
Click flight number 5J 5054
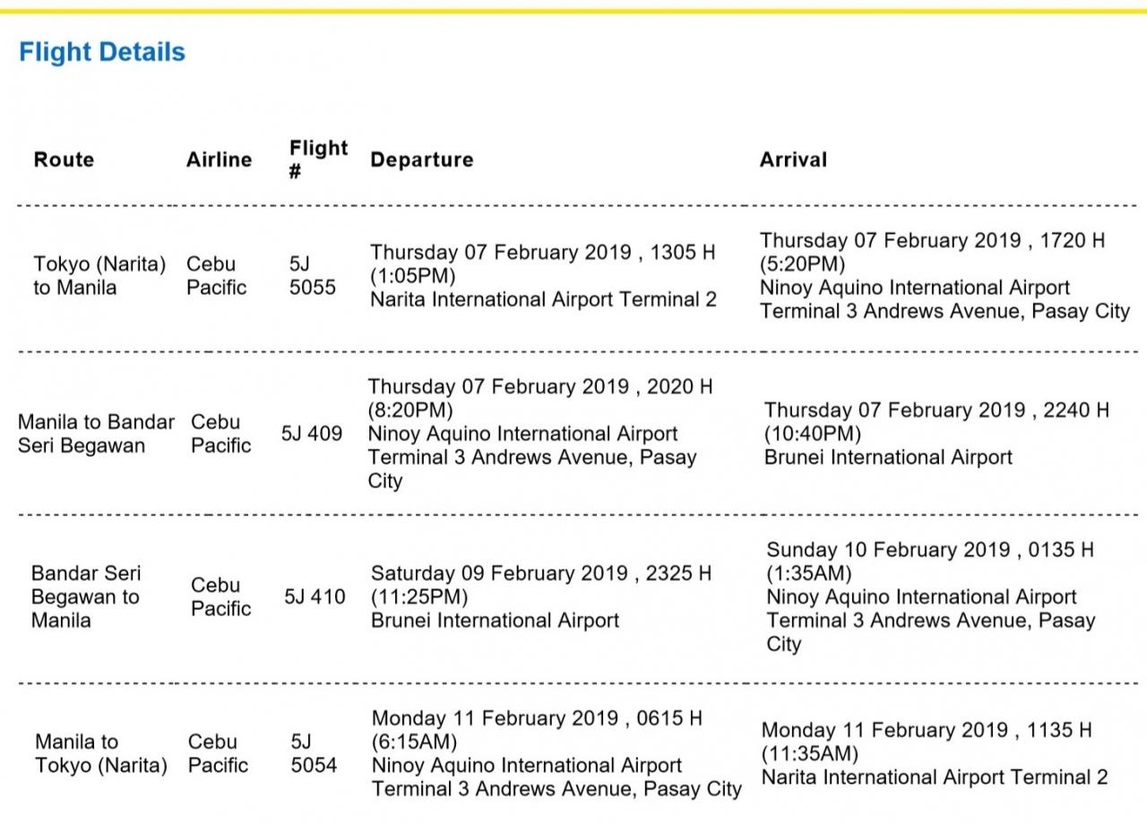pos(314,753)
